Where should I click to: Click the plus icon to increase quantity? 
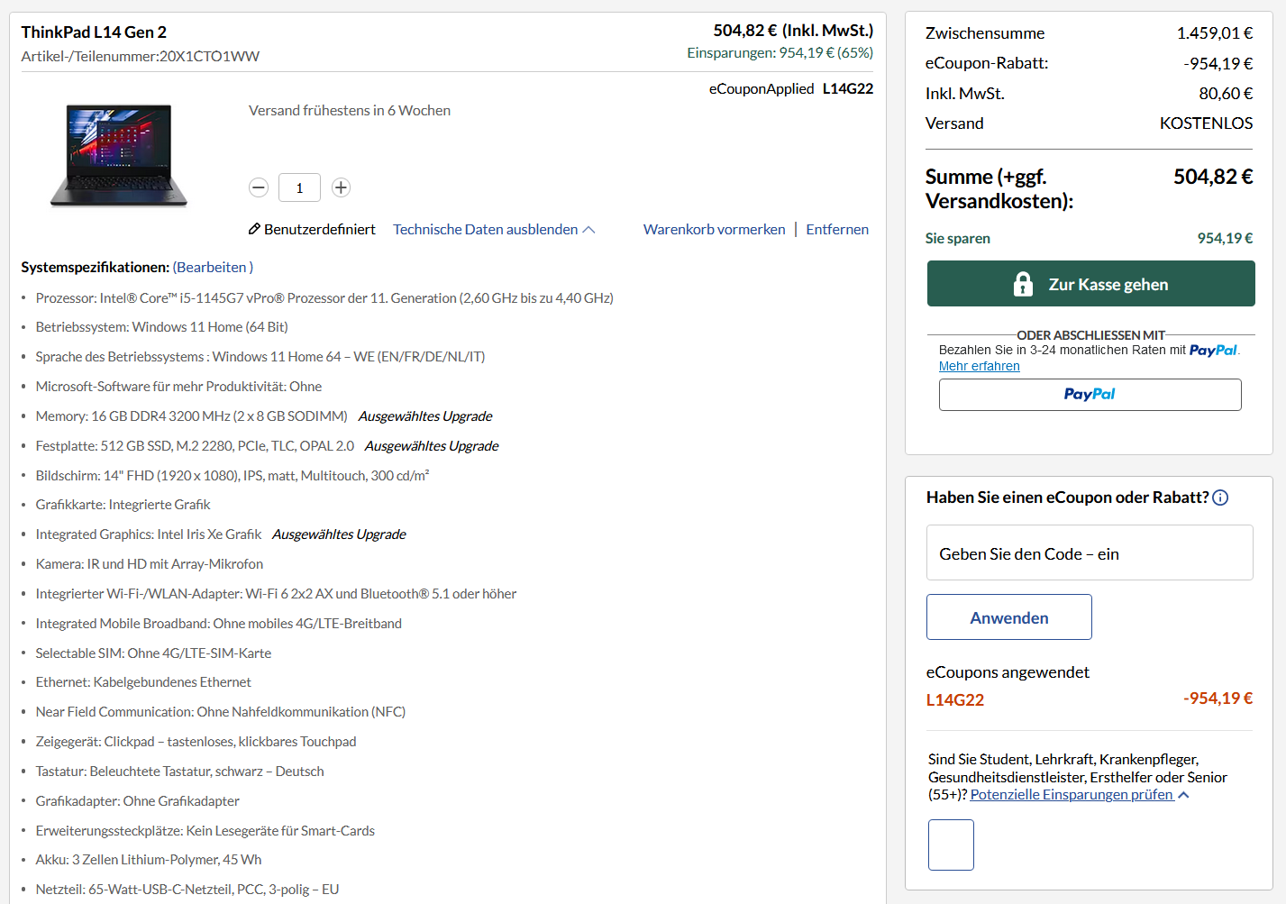(x=341, y=187)
